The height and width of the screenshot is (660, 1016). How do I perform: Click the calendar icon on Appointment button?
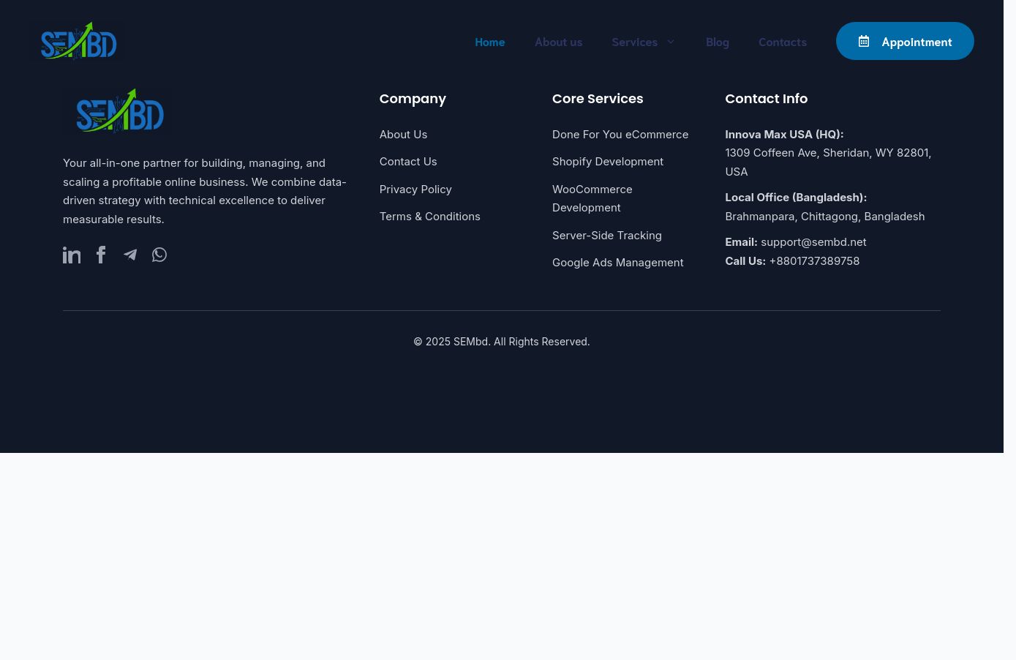click(864, 42)
